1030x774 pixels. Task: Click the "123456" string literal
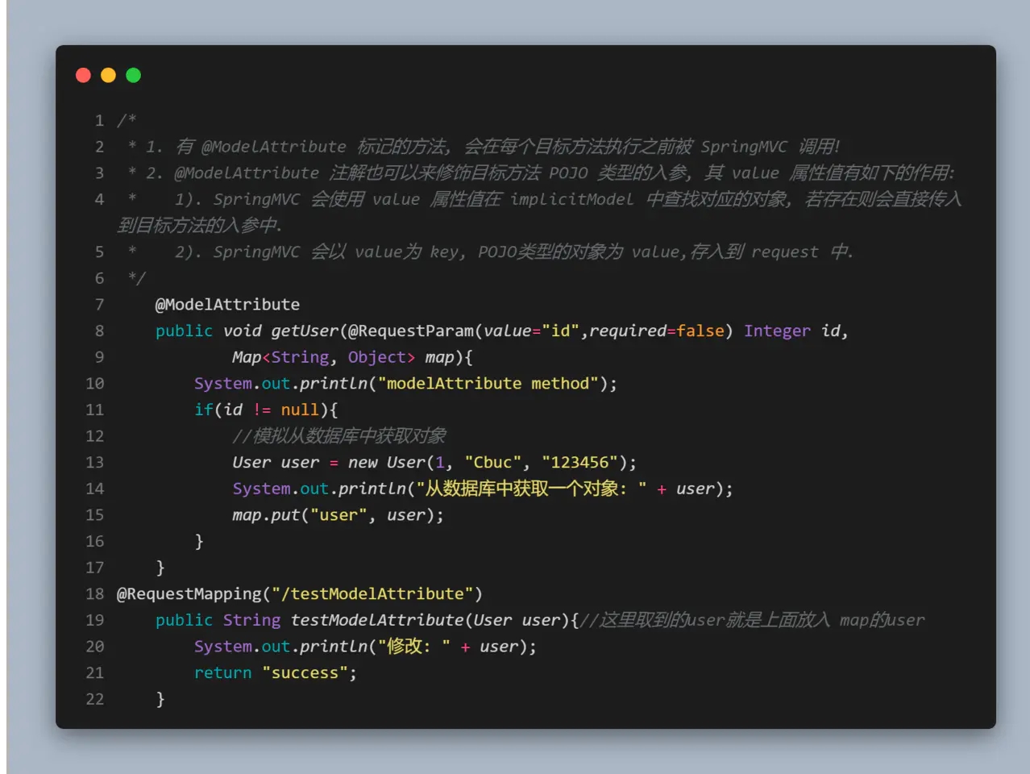579,463
